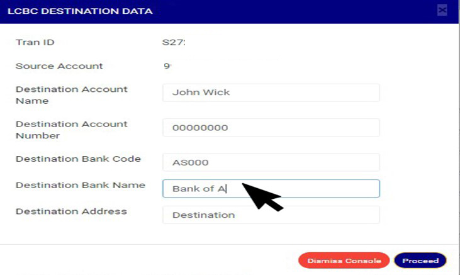Click the Destination Bank Name label
460x275 pixels.
click(80, 186)
